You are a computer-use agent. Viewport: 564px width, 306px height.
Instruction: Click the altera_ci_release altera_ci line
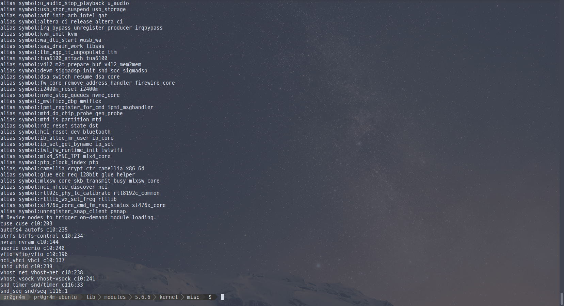coord(62,22)
